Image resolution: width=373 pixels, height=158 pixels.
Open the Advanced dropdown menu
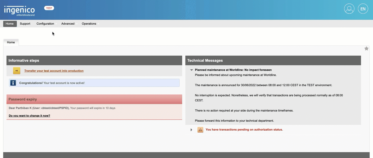pos(68,24)
